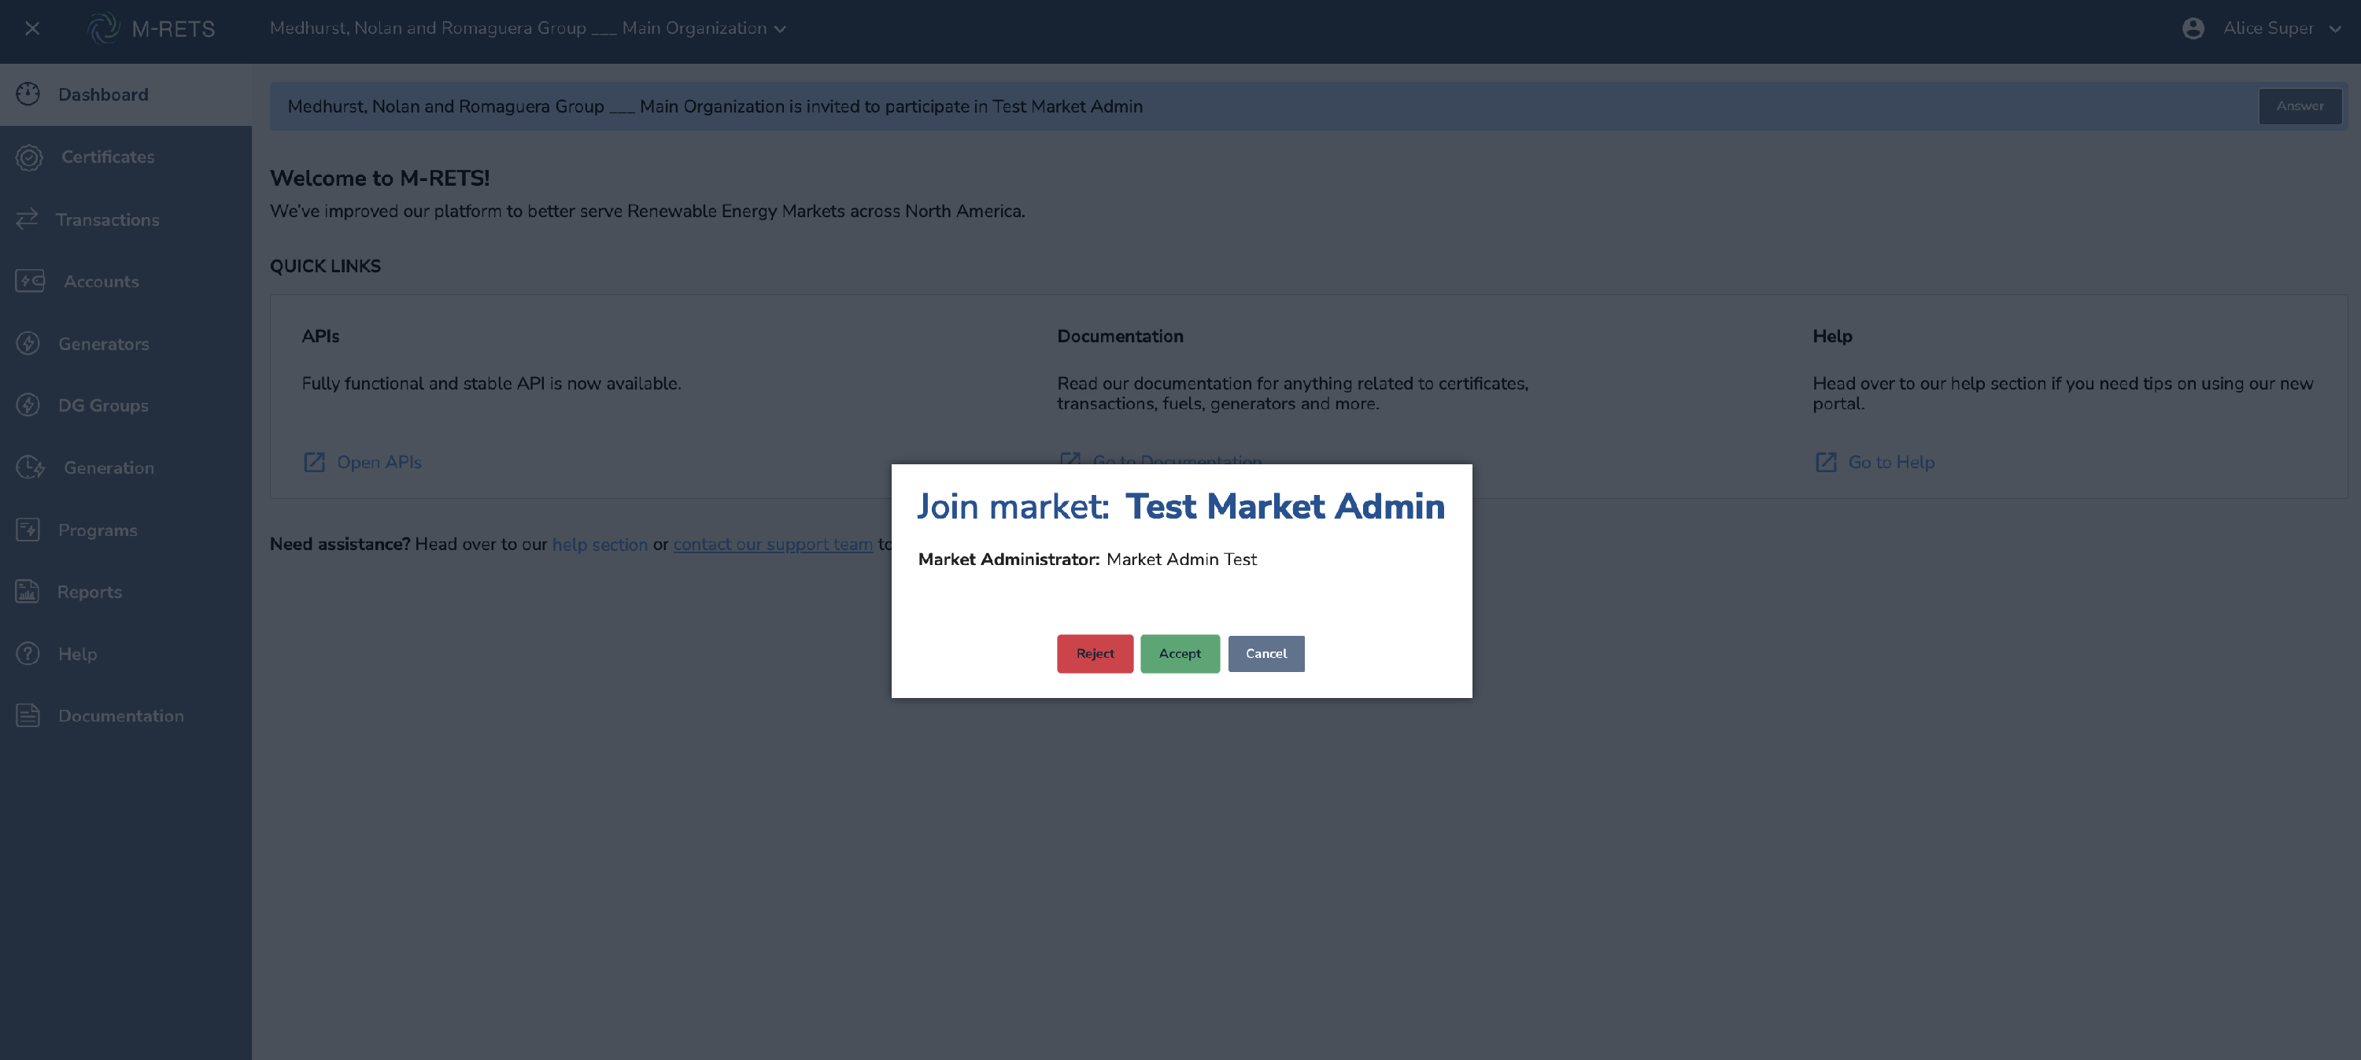Select the Dashboard menu item
Screen dimensions: 2361x1060
coord(102,94)
